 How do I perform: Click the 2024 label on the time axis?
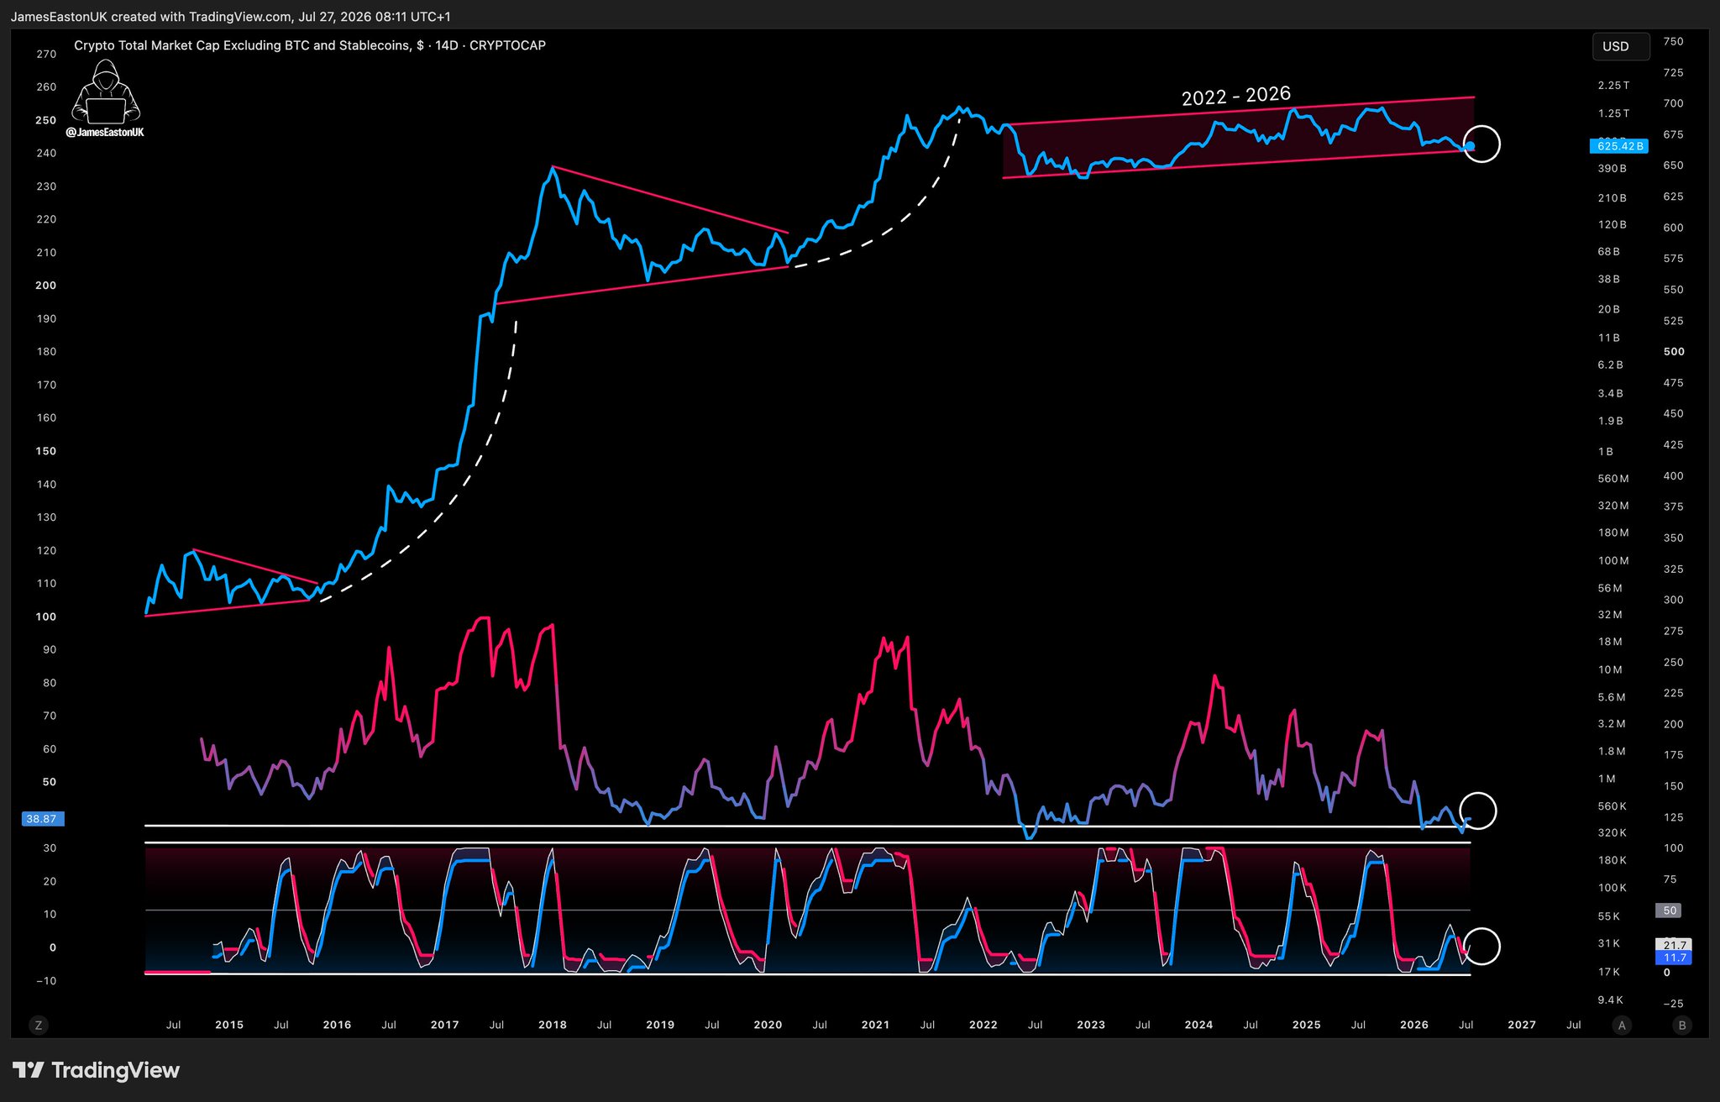pyautogui.click(x=1198, y=1025)
